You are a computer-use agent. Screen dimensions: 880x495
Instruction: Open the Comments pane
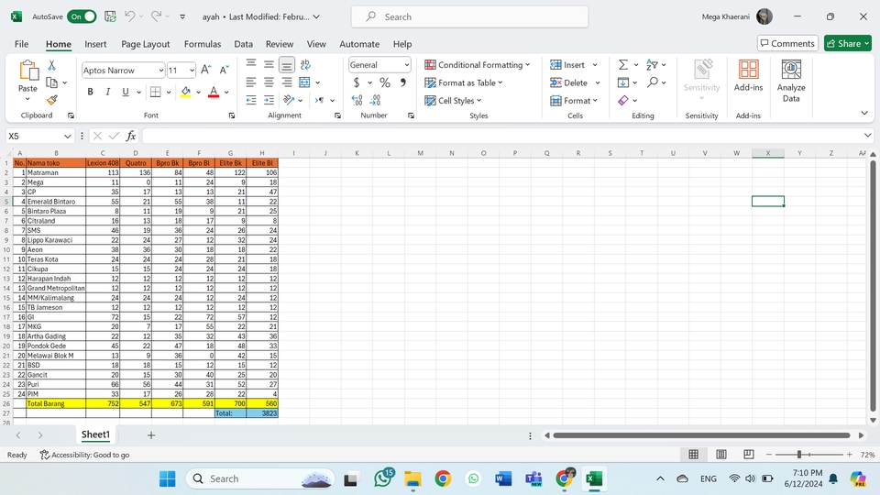tap(787, 43)
